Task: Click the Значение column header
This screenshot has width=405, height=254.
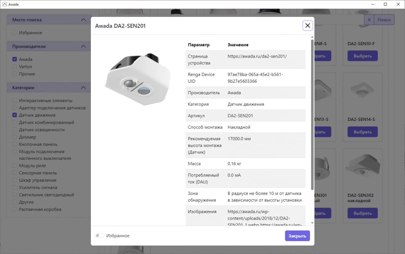Action: pyautogui.click(x=238, y=45)
